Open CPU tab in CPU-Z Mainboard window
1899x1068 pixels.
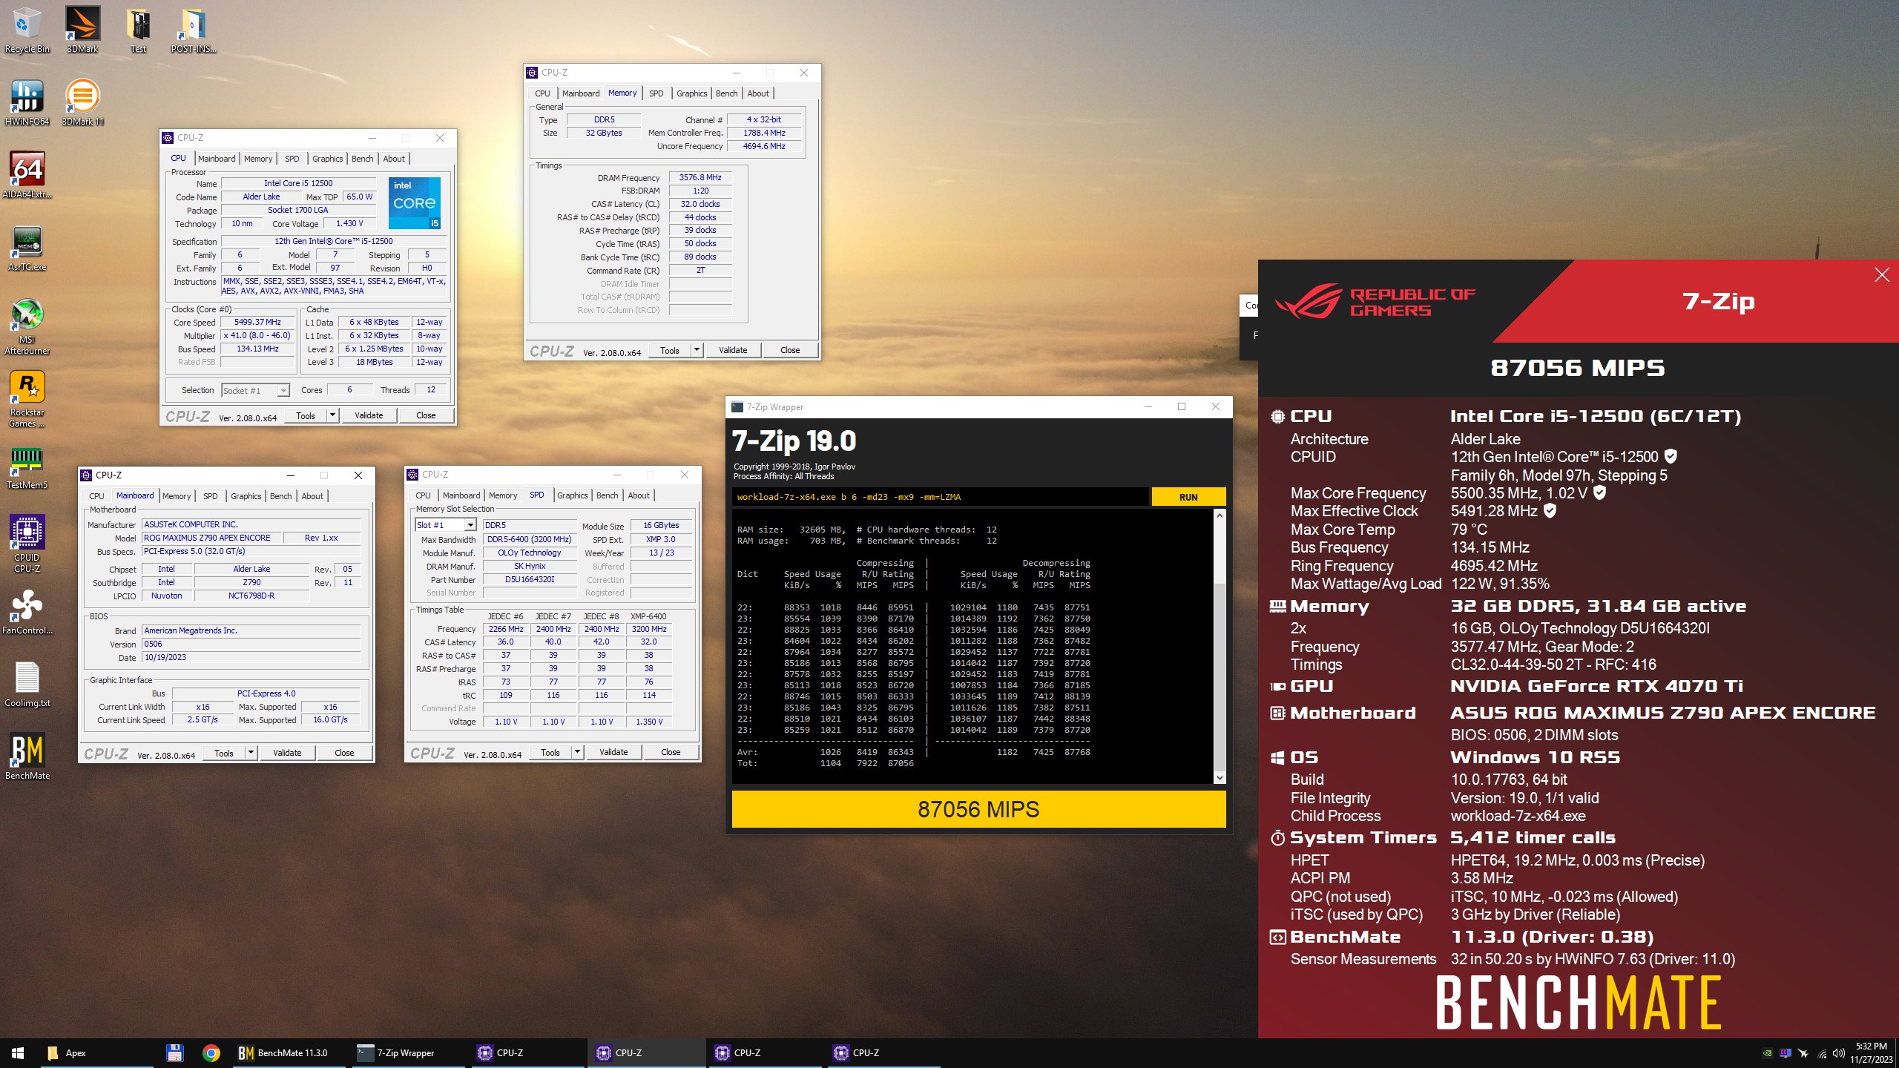[96, 496]
